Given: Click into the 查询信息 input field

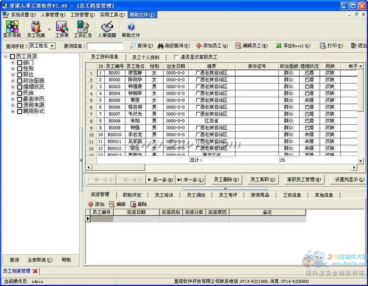Looking at the screenshot, I should click(105, 46).
